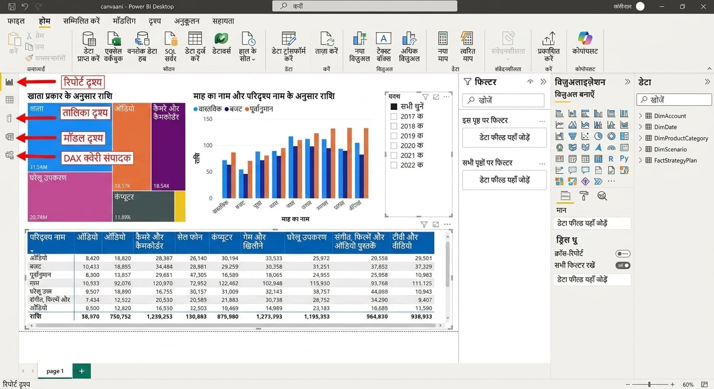The width and height of the screenshot is (714, 389).
Task: Collapse the Visualizations pane chevron
Action: tap(627, 82)
